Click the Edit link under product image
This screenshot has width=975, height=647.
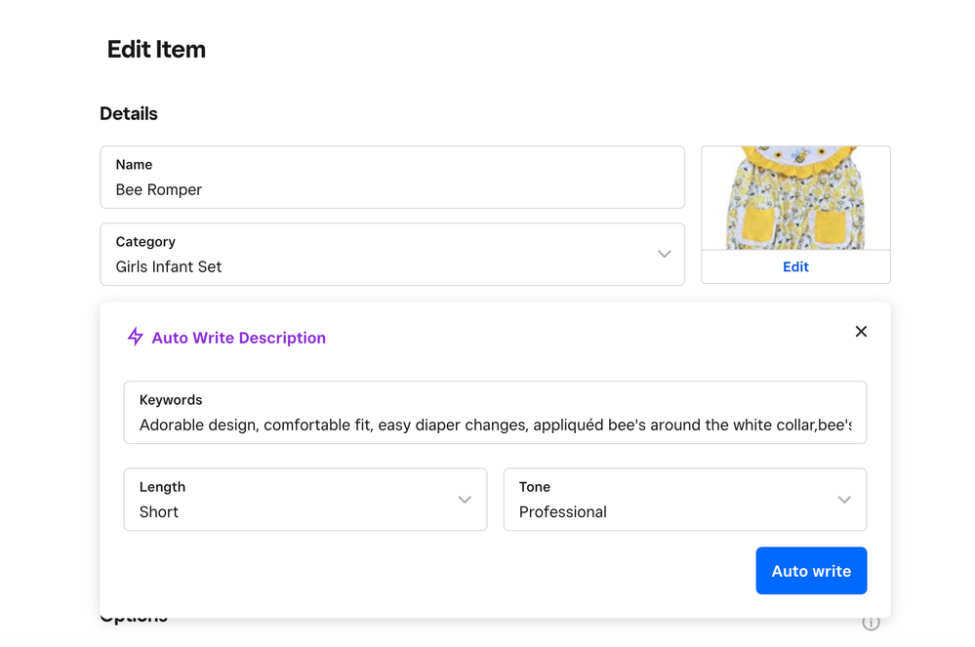[795, 266]
